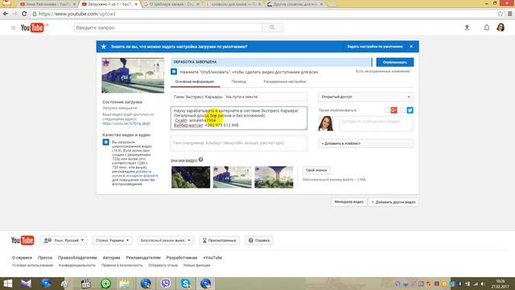Close the active upload browser tab
515x290 pixels.
(x=136, y=4)
